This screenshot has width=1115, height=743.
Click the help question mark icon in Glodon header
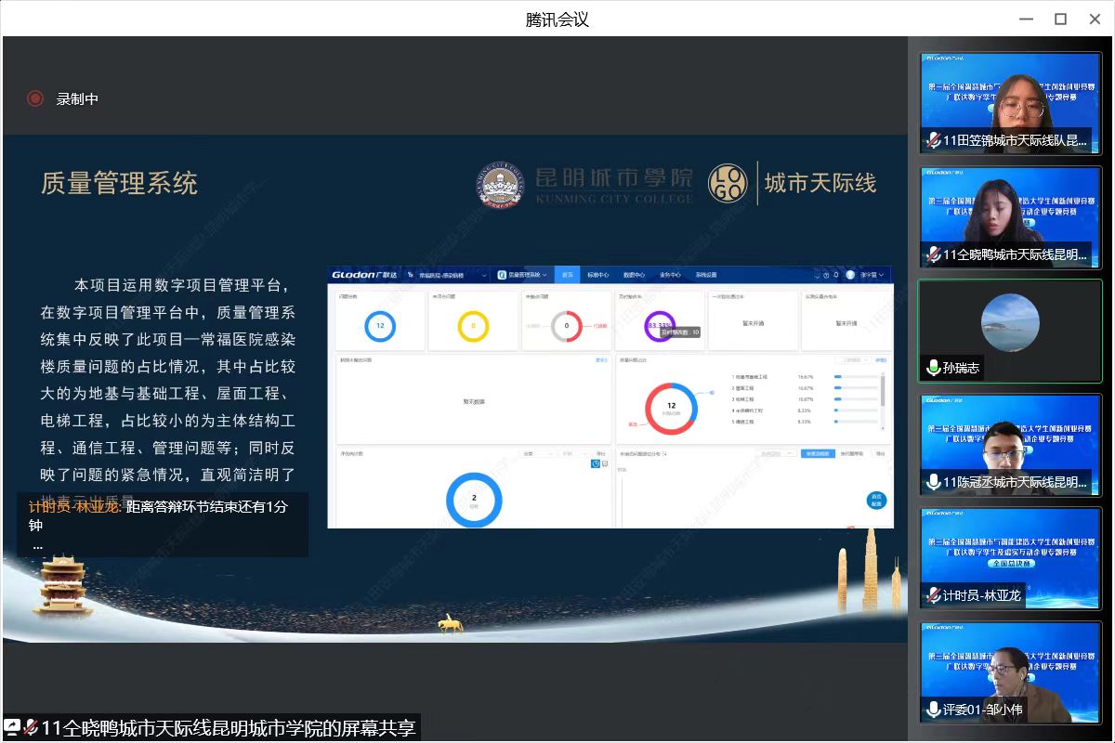click(x=826, y=275)
